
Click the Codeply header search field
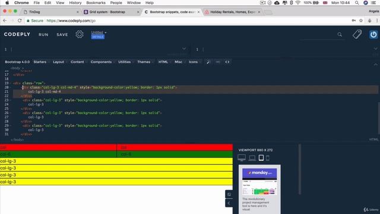[322, 34]
